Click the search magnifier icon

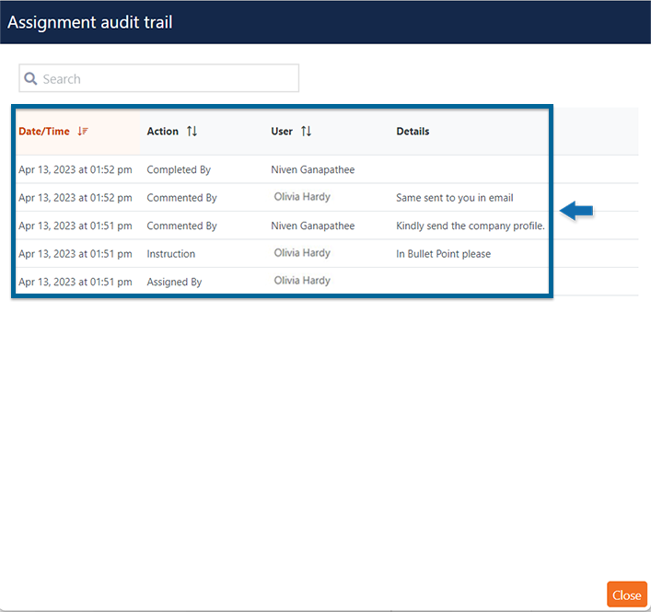(31, 79)
